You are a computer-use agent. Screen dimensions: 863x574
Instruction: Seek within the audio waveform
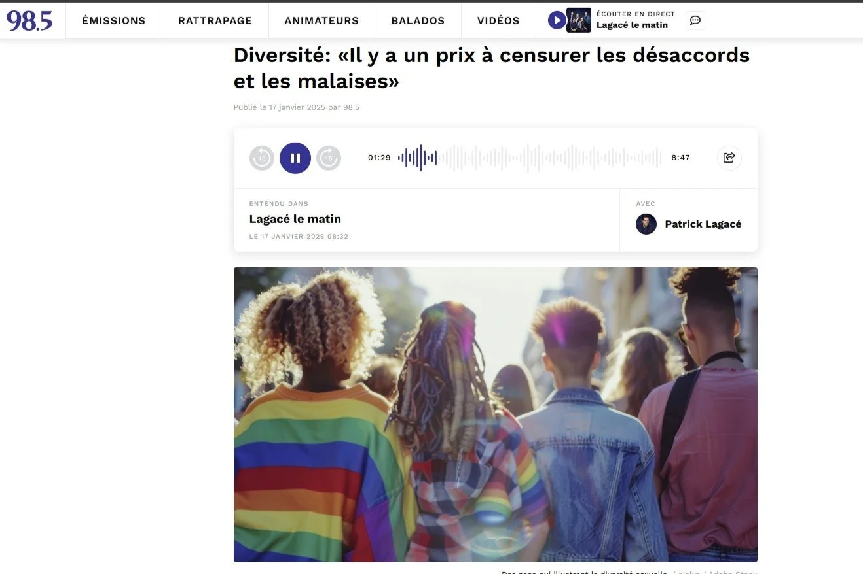pyautogui.click(x=530, y=158)
